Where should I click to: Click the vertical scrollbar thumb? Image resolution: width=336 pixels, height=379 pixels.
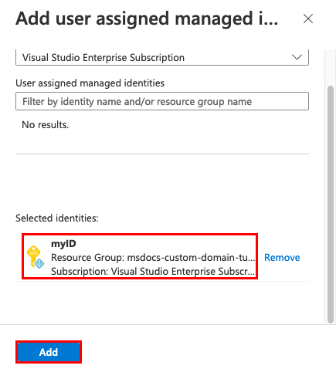(x=331, y=205)
